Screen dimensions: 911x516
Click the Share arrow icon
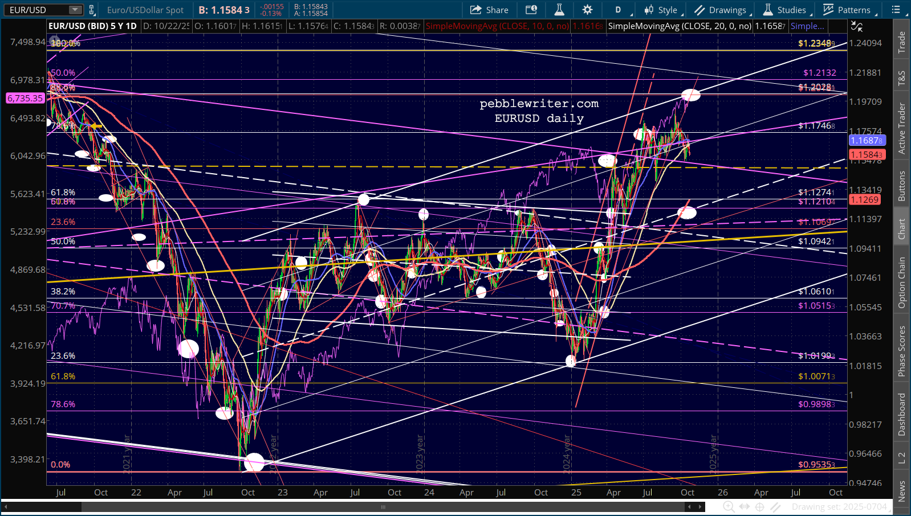click(475, 10)
